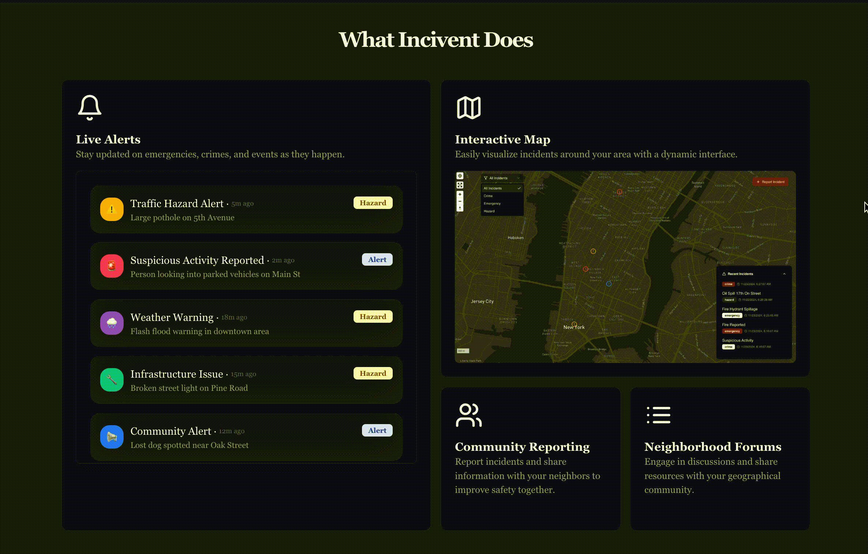Zoom in with the map plus button
This screenshot has width=868, height=554.
pyautogui.click(x=460, y=194)
